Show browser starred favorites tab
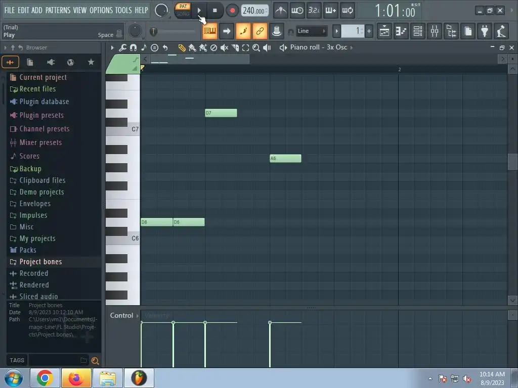This screenshot has height=388, width=518. [x=91, y=62]
